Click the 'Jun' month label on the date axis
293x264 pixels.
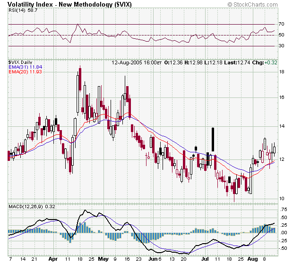(153, 259)
